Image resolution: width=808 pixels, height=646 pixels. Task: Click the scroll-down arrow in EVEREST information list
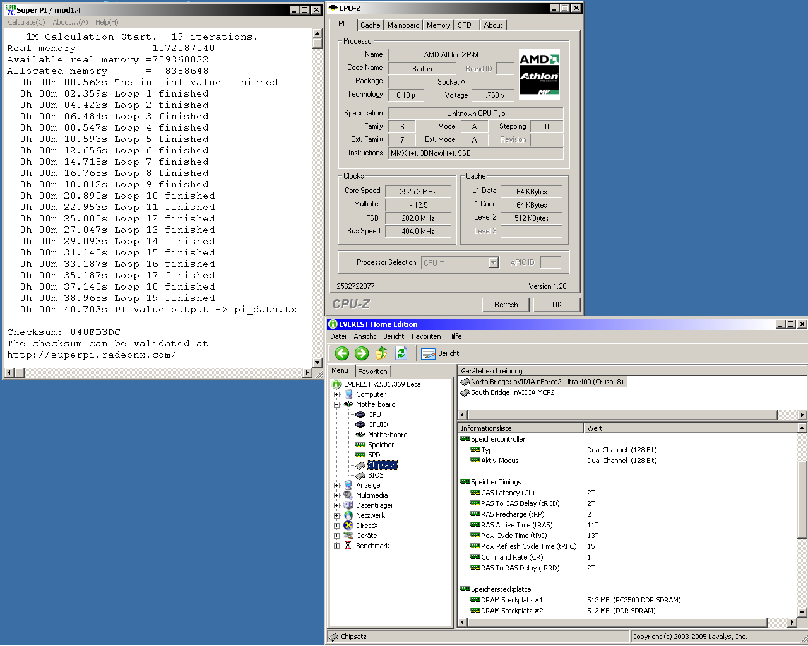click(802, 612)
